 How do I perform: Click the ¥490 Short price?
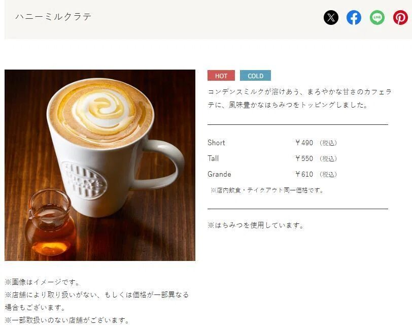[x=304, y=143]
